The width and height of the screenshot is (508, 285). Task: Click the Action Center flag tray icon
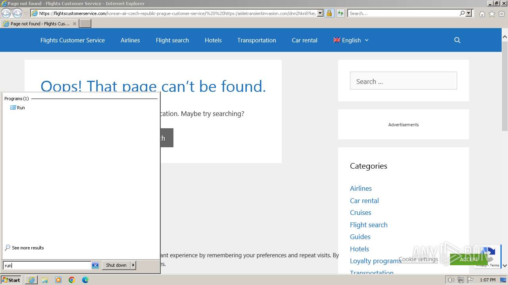(470, 280)
